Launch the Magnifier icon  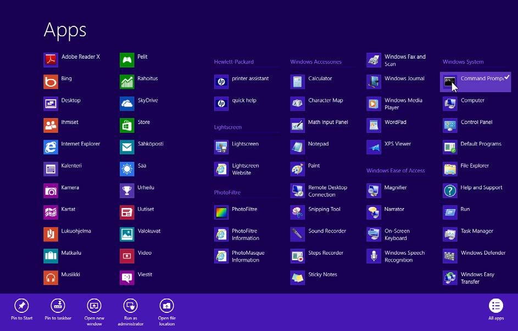[374, 190]
